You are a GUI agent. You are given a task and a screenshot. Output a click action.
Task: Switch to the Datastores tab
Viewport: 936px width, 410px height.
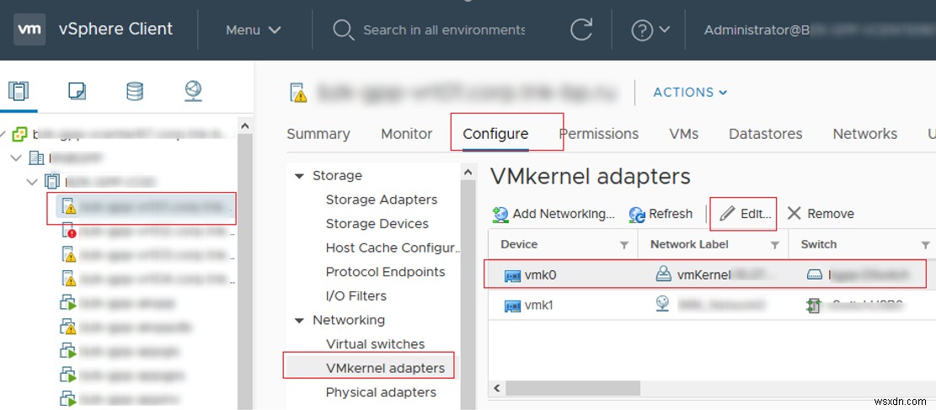(x=765, y=134)
